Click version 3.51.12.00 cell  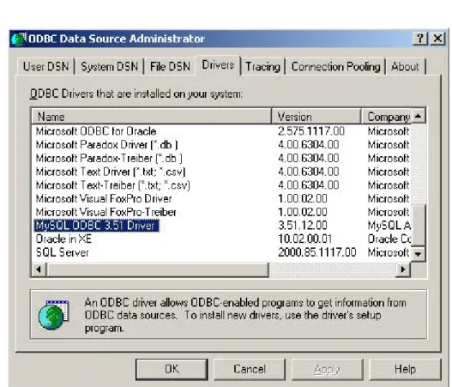tap(303, 226)
